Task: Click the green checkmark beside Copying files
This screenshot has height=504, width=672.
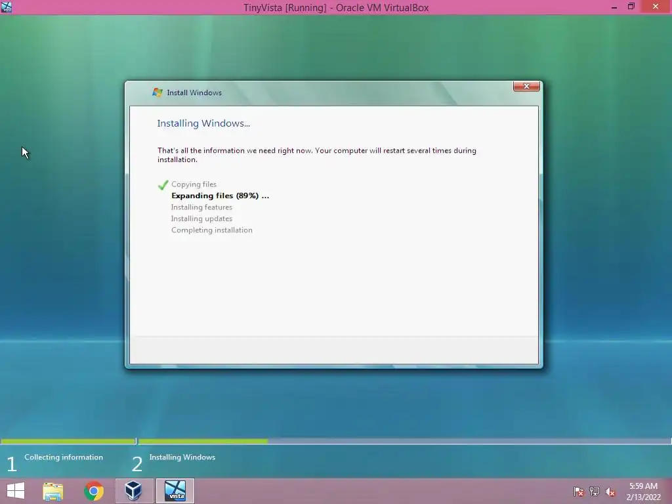Action: [163, 184]
